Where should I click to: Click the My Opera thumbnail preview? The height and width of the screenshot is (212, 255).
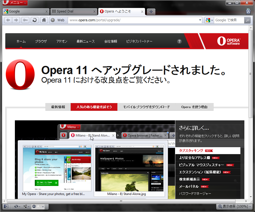57,168
